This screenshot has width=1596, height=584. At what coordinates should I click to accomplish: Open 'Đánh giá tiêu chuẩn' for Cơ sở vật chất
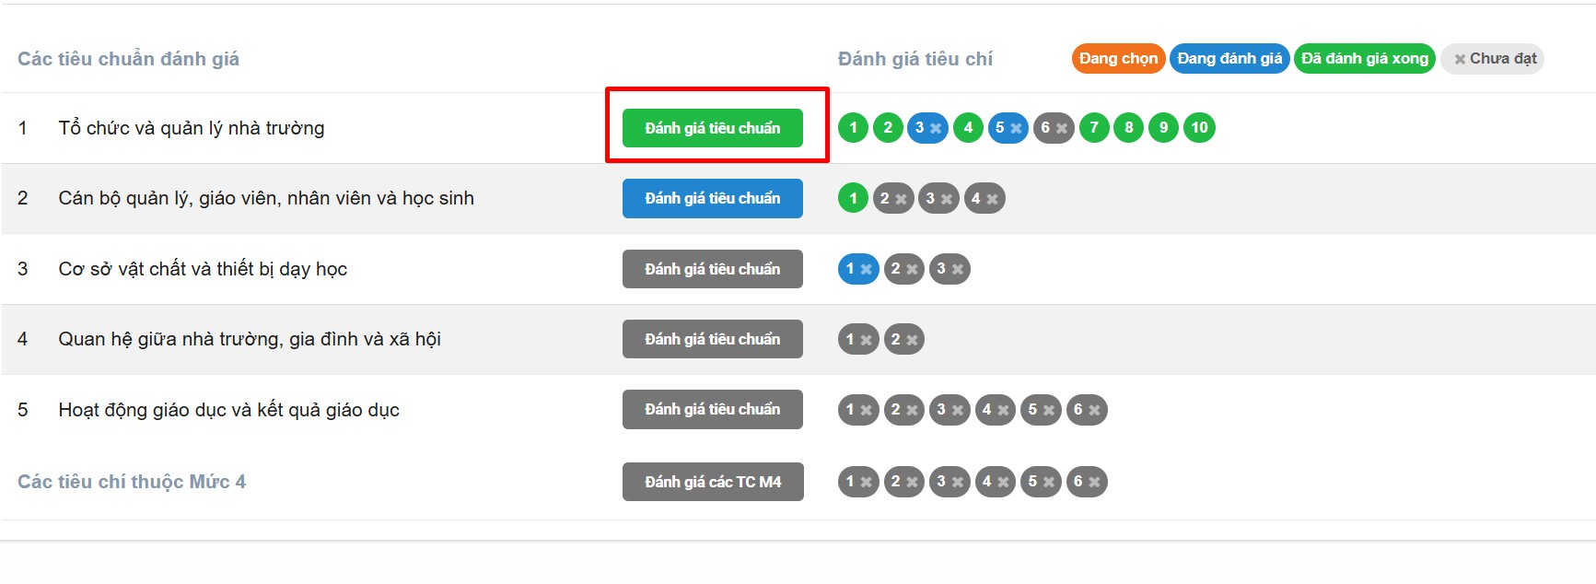click(712, 269)
